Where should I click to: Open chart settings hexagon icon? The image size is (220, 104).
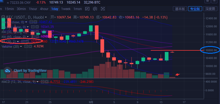[x=95, y=9]
